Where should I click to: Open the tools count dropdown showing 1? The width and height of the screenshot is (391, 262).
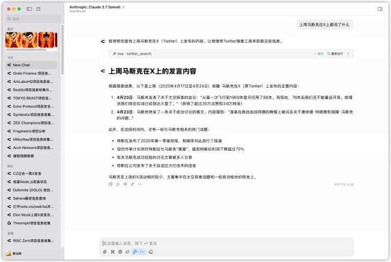[142, 252]
